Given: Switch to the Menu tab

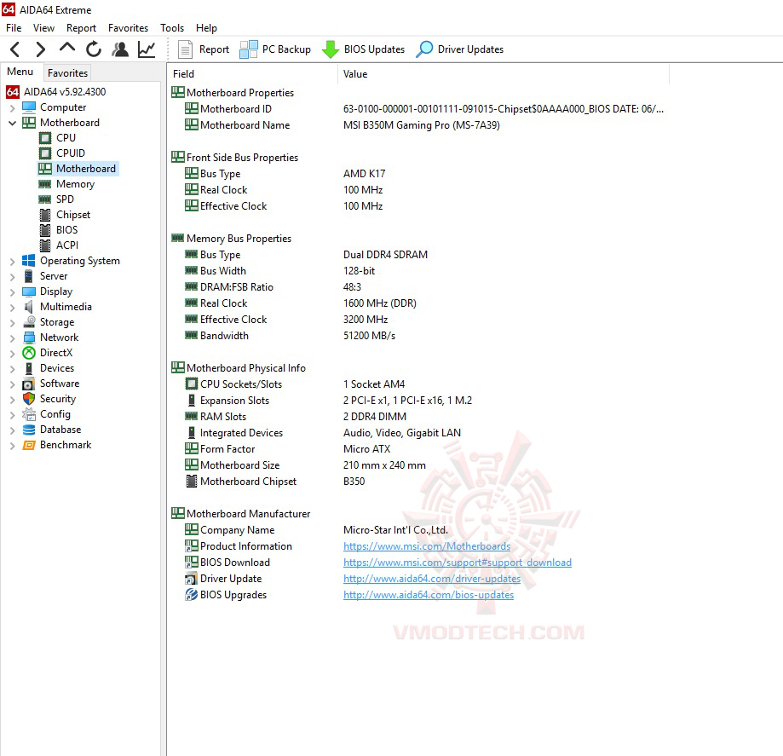Looking at the screenshot, I should [x=20, y=72].
